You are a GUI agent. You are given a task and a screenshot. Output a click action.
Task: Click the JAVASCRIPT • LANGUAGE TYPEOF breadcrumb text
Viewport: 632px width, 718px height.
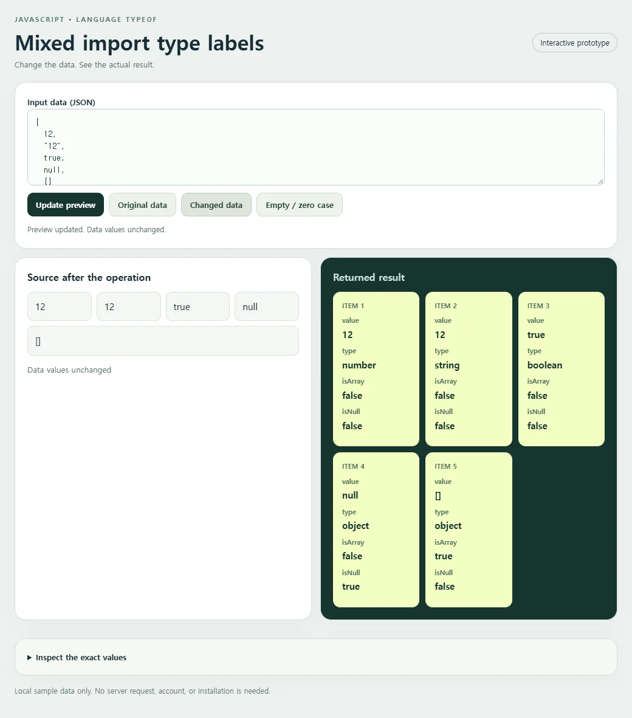(86, 19)
